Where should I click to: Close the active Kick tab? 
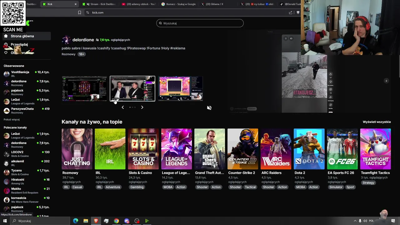click(75, 4)
